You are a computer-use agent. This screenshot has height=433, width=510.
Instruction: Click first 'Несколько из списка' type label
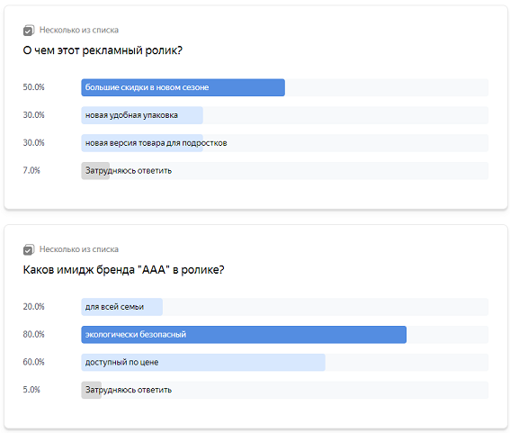pos(79,30)
